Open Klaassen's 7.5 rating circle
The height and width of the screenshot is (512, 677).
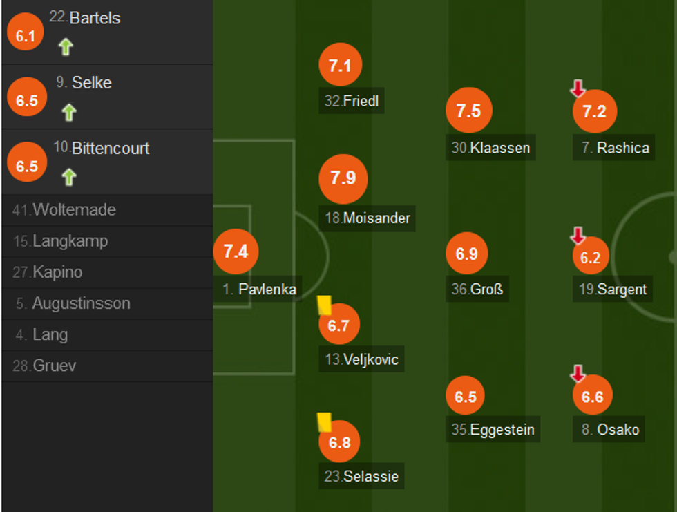(468, 111)
